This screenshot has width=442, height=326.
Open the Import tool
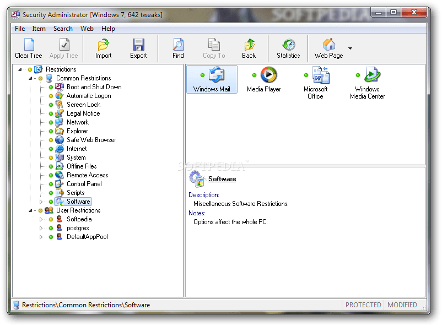point(104,45)
